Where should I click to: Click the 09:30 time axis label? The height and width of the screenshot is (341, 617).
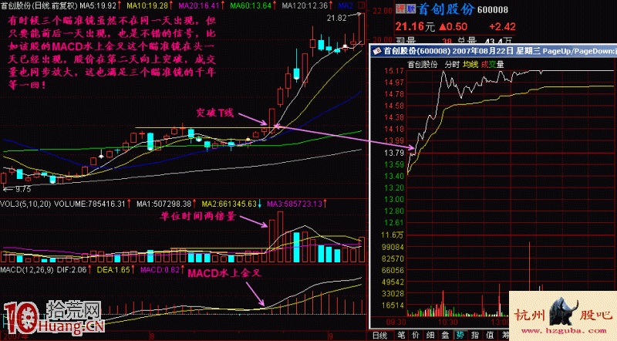(x=396, y=322)
